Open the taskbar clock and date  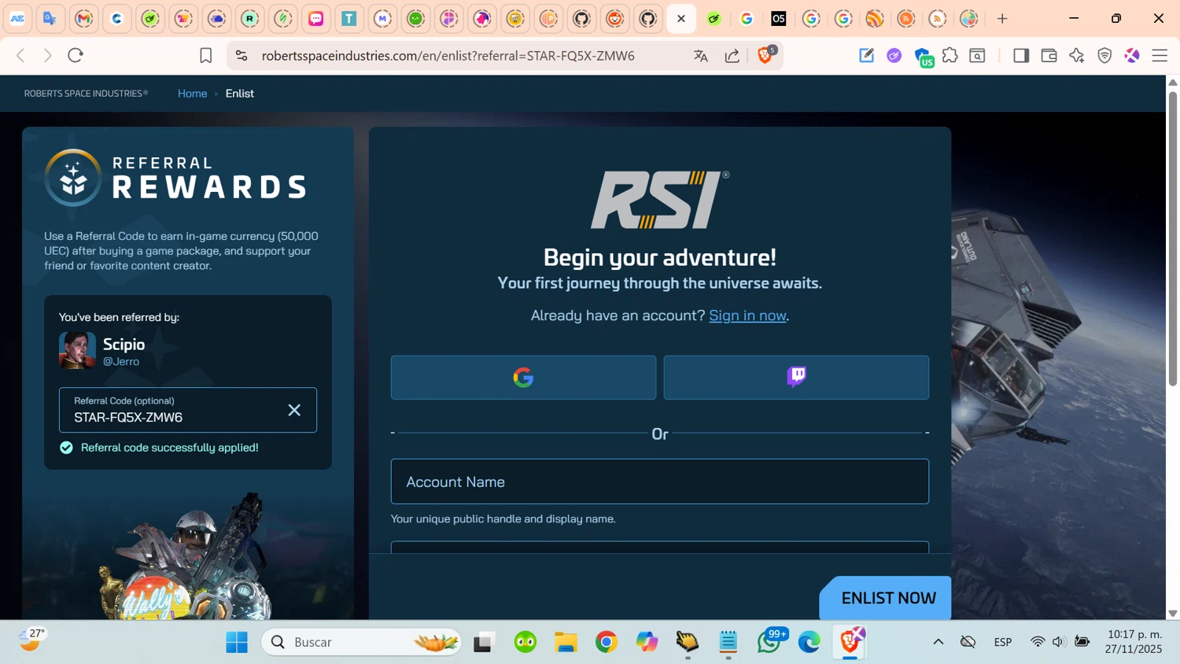pyautogui.click(x=1134, y=642)
